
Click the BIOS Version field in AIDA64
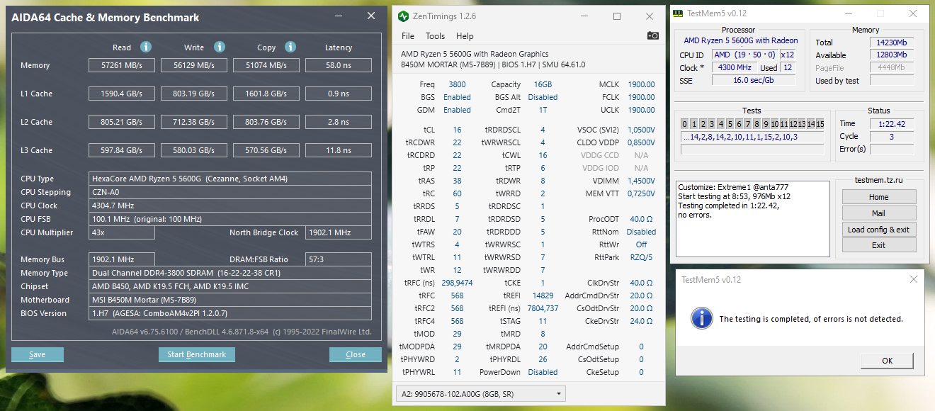(229, 313)
